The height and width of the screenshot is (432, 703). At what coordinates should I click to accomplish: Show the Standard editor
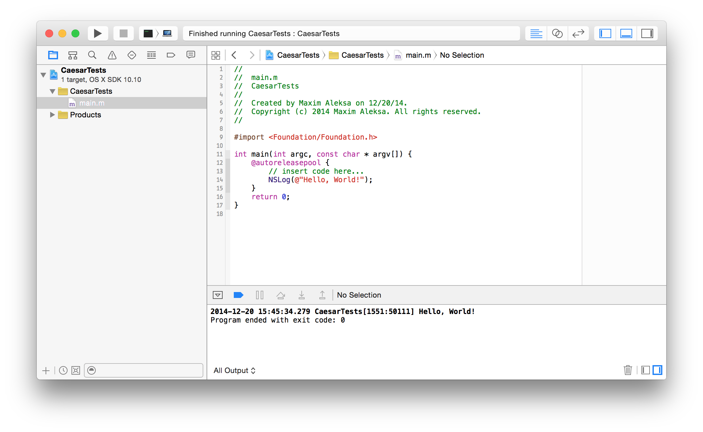536,33
